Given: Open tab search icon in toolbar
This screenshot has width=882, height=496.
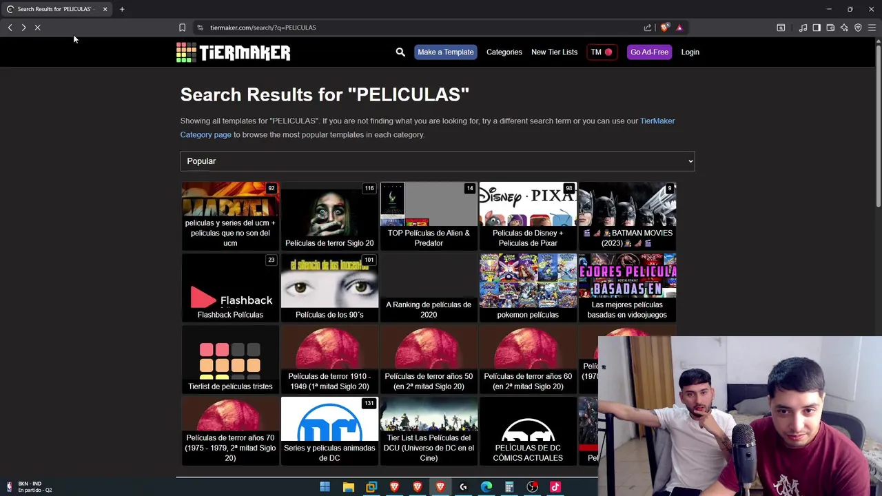Looking at the screenshot, I should click(x=781, y=28).
